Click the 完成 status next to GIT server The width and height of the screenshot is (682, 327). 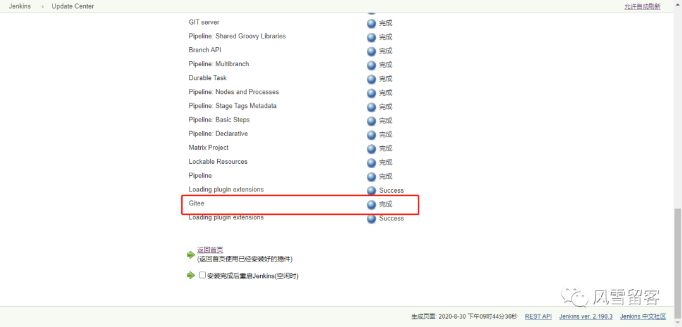pyautogui.click(x=385, y=23)
